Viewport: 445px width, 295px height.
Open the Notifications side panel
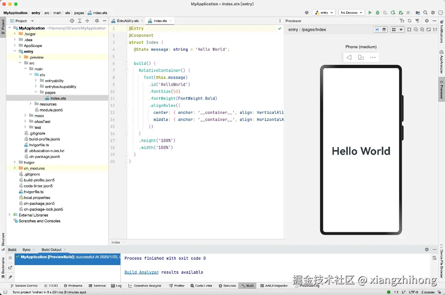[442, 31]
